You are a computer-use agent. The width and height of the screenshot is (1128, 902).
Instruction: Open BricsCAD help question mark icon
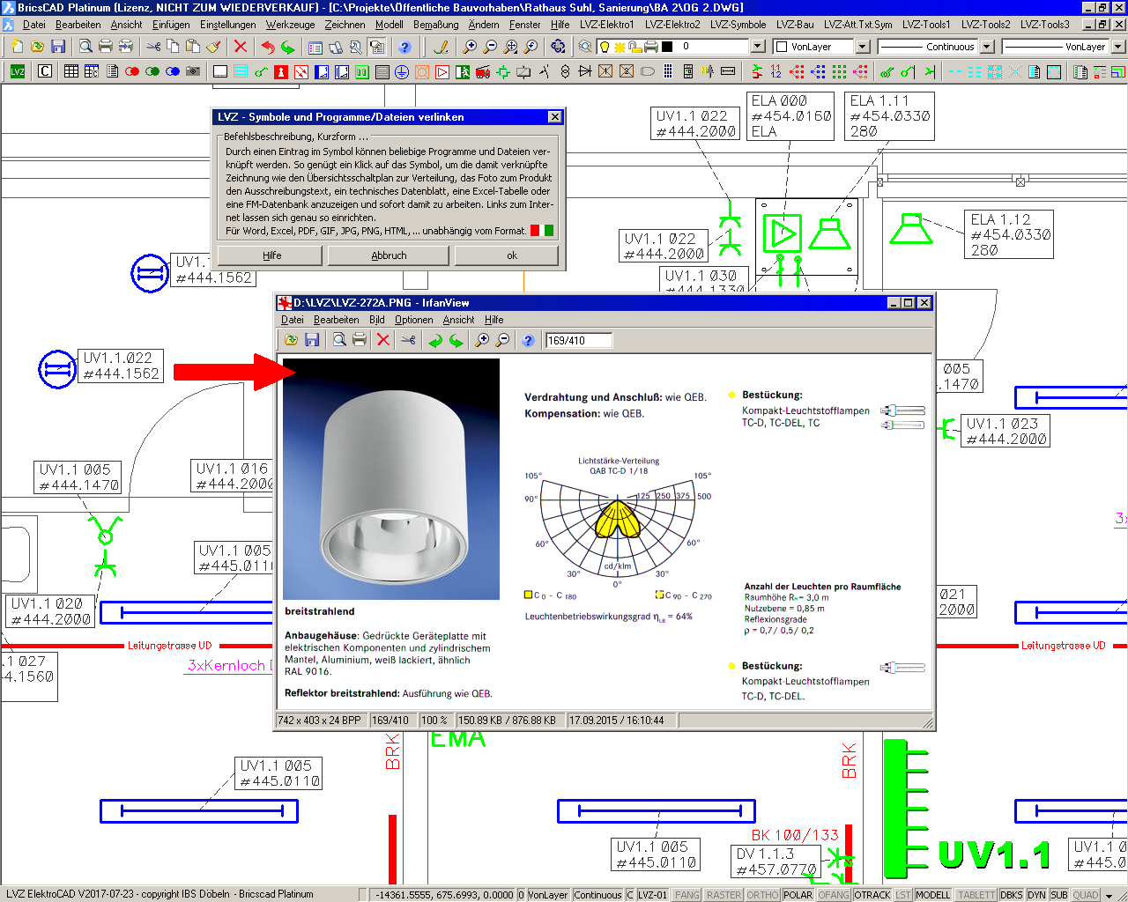(404, 46)
